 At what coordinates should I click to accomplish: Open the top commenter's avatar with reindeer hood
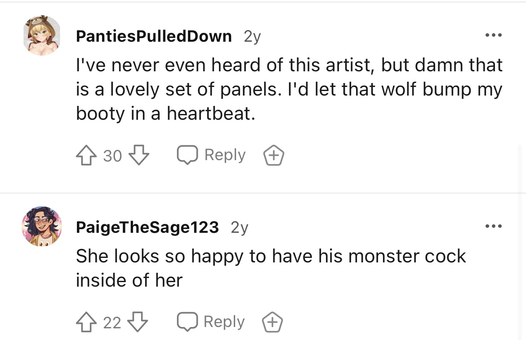coord(42,35)
